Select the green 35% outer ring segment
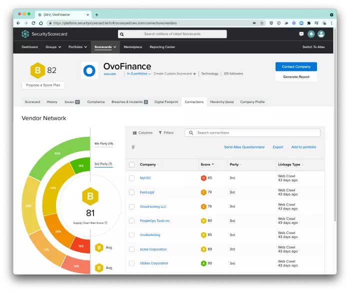The width and height of the screenshot is (350, 292). click(58, 154)
